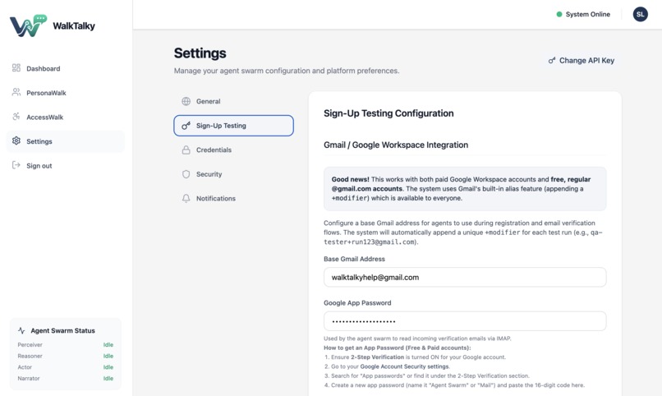Click the Create a new app password step

pos(454,385)
